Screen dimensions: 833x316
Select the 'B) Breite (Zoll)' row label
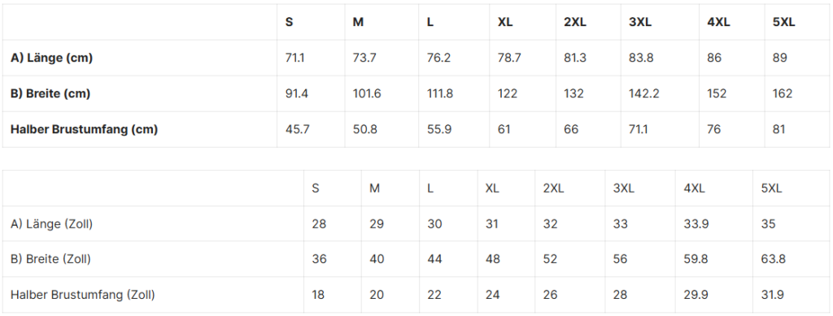[50, 259]
